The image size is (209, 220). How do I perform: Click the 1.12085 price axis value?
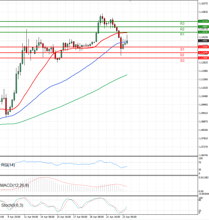coord(203,71)
